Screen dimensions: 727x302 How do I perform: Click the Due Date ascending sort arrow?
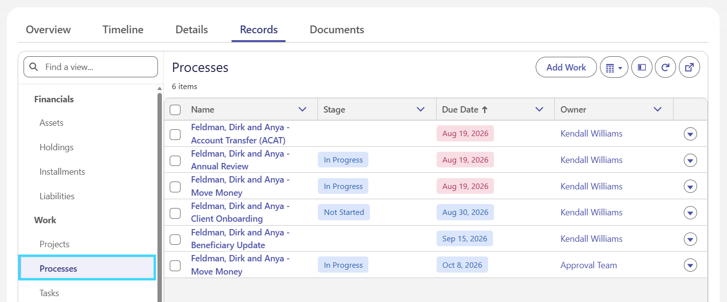[485, 110]
